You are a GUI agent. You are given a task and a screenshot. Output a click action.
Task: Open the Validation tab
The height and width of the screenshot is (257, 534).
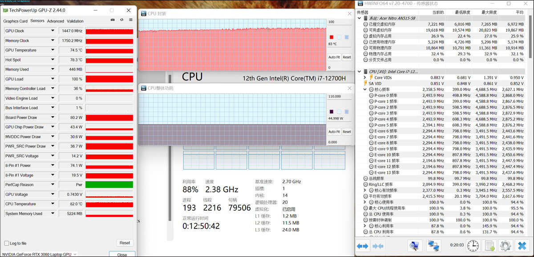pyautogui.click(x=75, y=21)
